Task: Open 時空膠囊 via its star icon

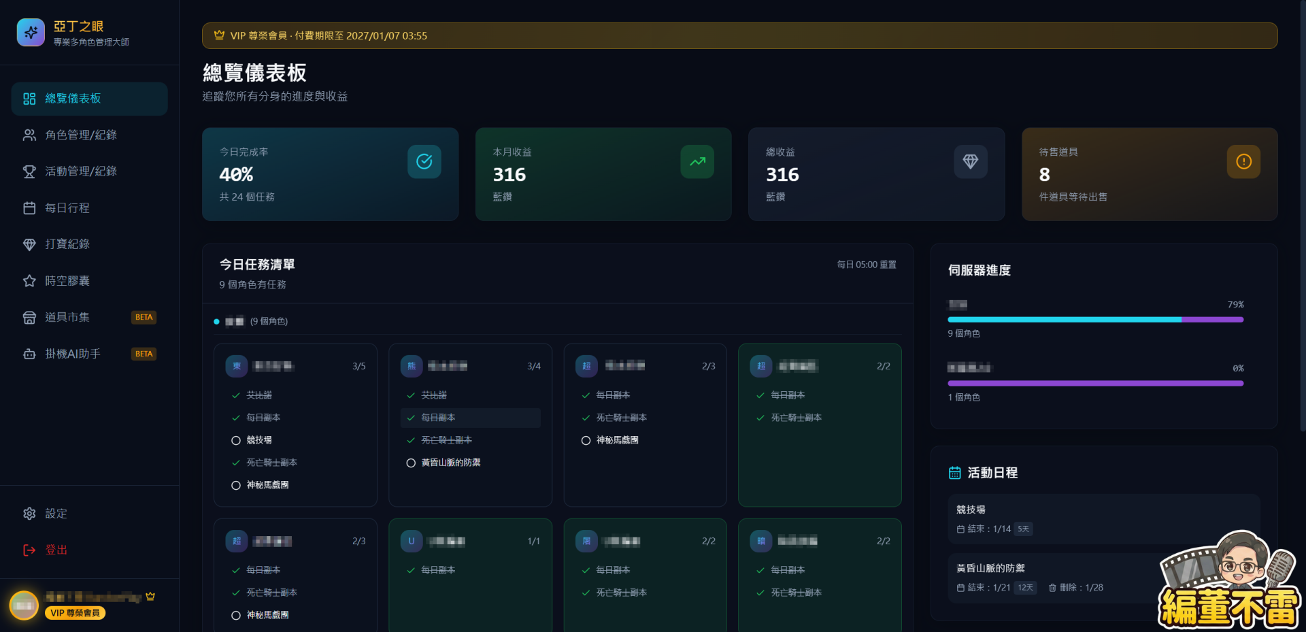Action: 29,281
